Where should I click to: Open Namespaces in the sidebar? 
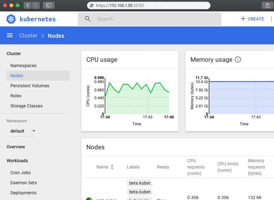point(23,66)
